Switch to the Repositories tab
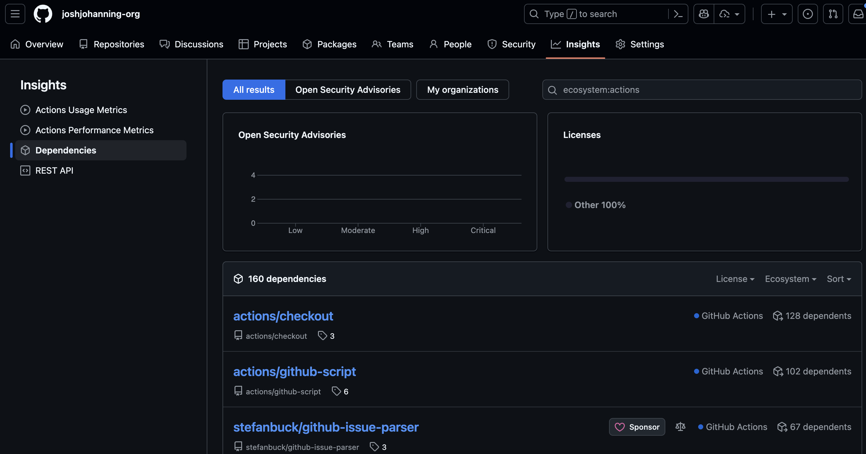Screen dimensions: 866x454 [112, 44]
